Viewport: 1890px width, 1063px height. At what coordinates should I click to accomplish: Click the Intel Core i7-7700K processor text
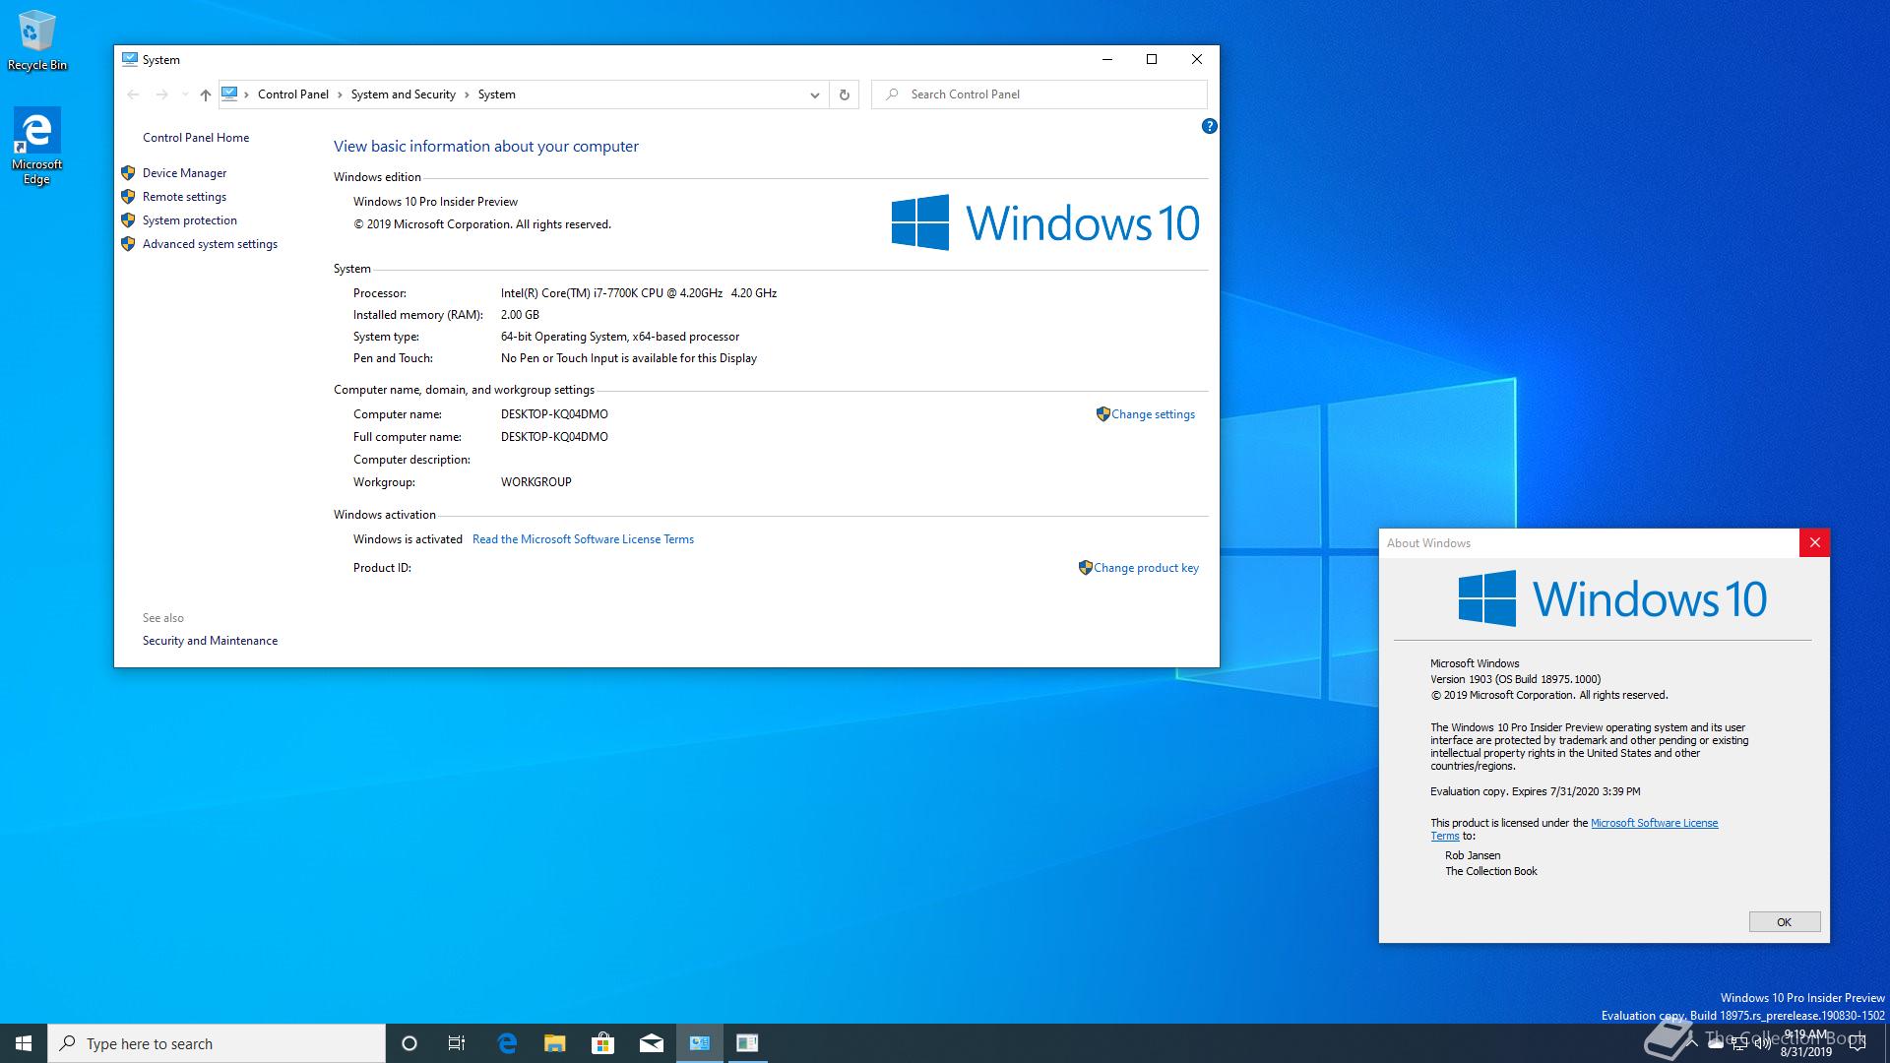pyautogui.click(x=639, y=293)
